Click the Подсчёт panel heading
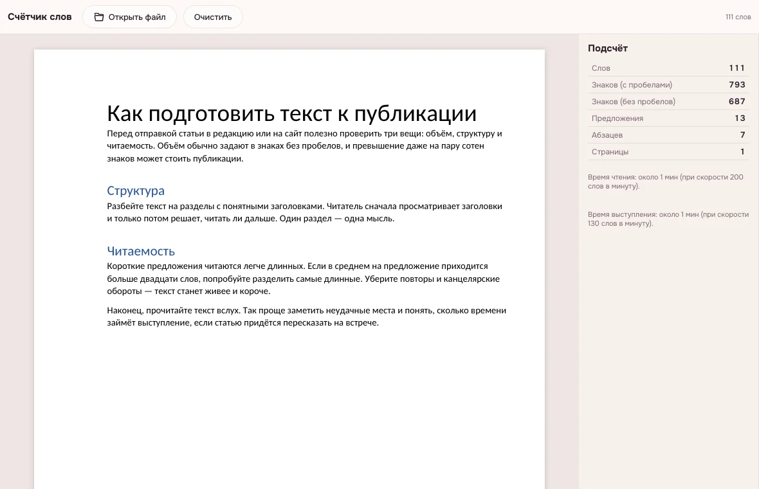 click(x=607, y=48)
